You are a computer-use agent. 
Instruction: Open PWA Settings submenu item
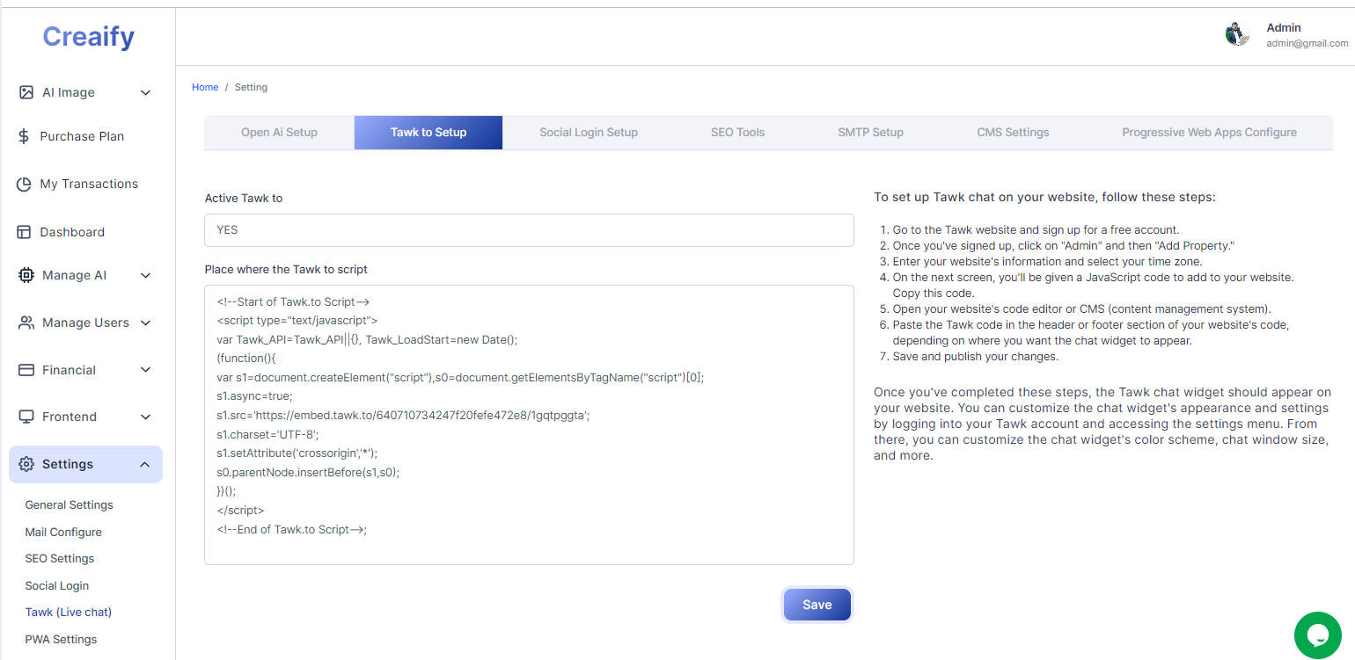coord(61,640)
